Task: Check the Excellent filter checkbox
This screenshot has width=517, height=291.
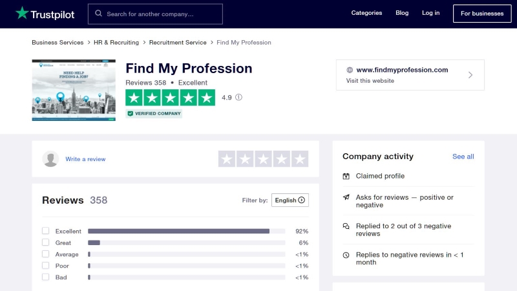Action: pyautogui.click(x=45, y=231)
